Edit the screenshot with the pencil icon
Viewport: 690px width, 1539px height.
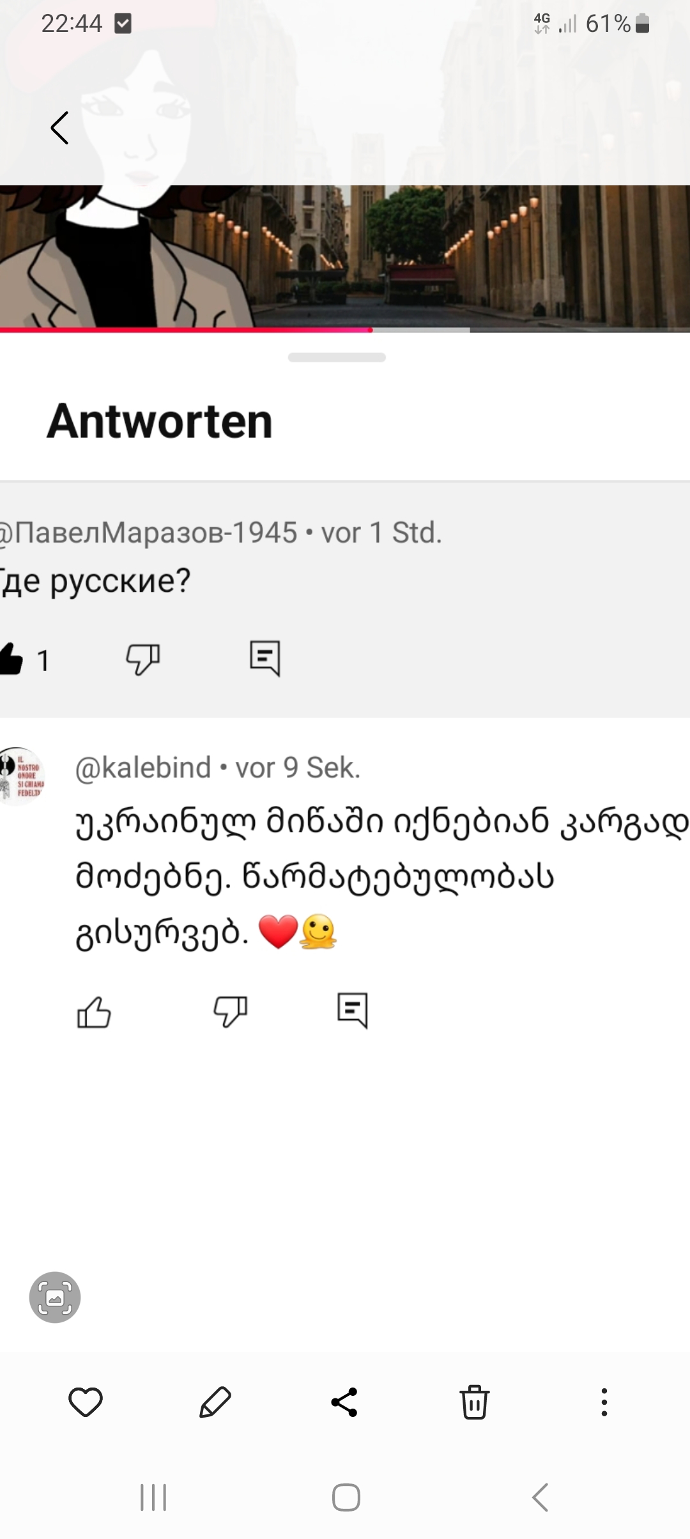[x=215, y=1403]
